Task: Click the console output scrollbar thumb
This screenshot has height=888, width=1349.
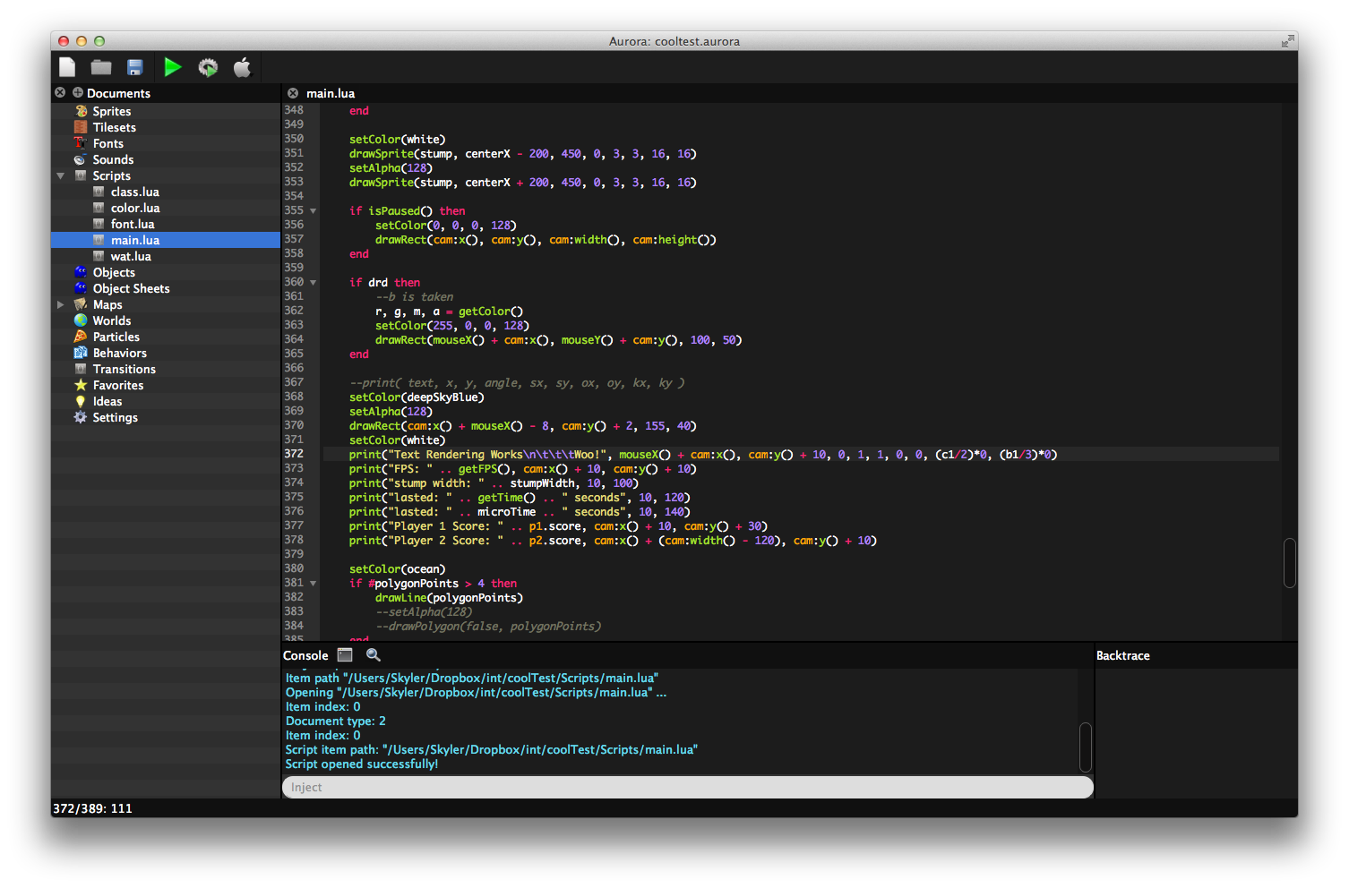Action: pos(1085,747)
